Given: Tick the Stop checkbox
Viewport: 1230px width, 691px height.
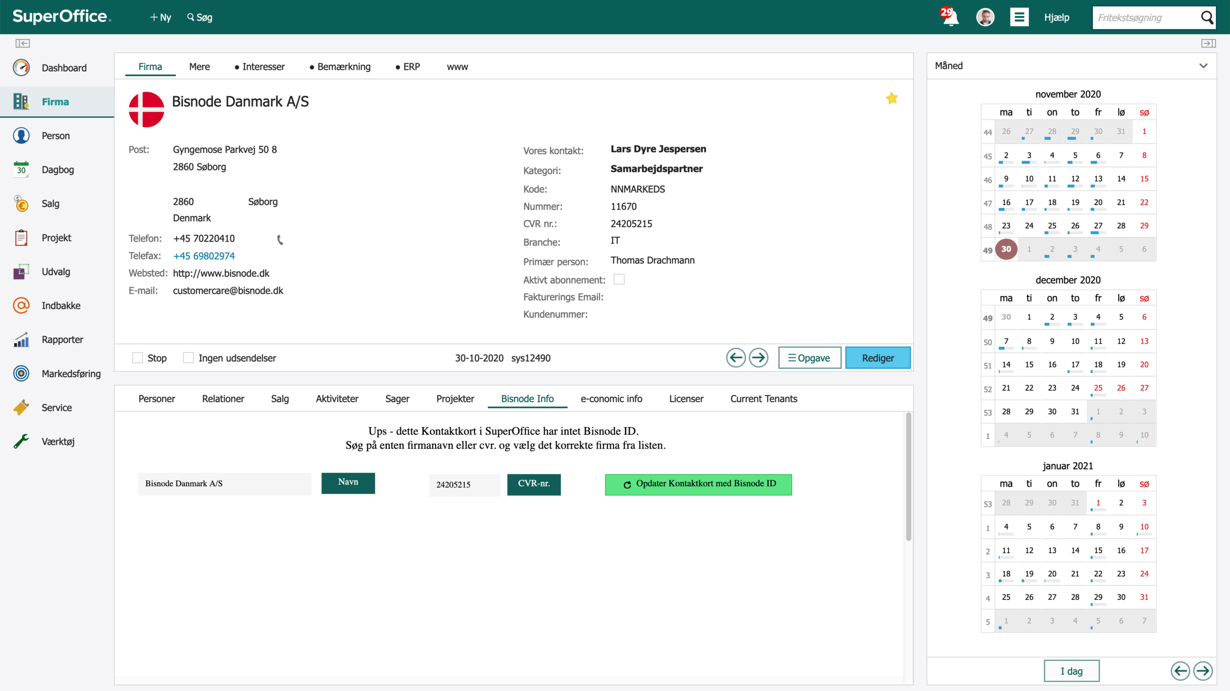Looking at the screenshot, I should point(137,357).
